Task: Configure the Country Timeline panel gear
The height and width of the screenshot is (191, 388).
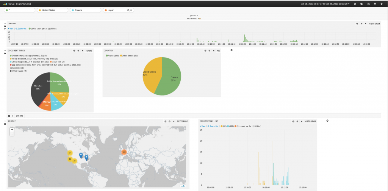Action: point(297,122)
